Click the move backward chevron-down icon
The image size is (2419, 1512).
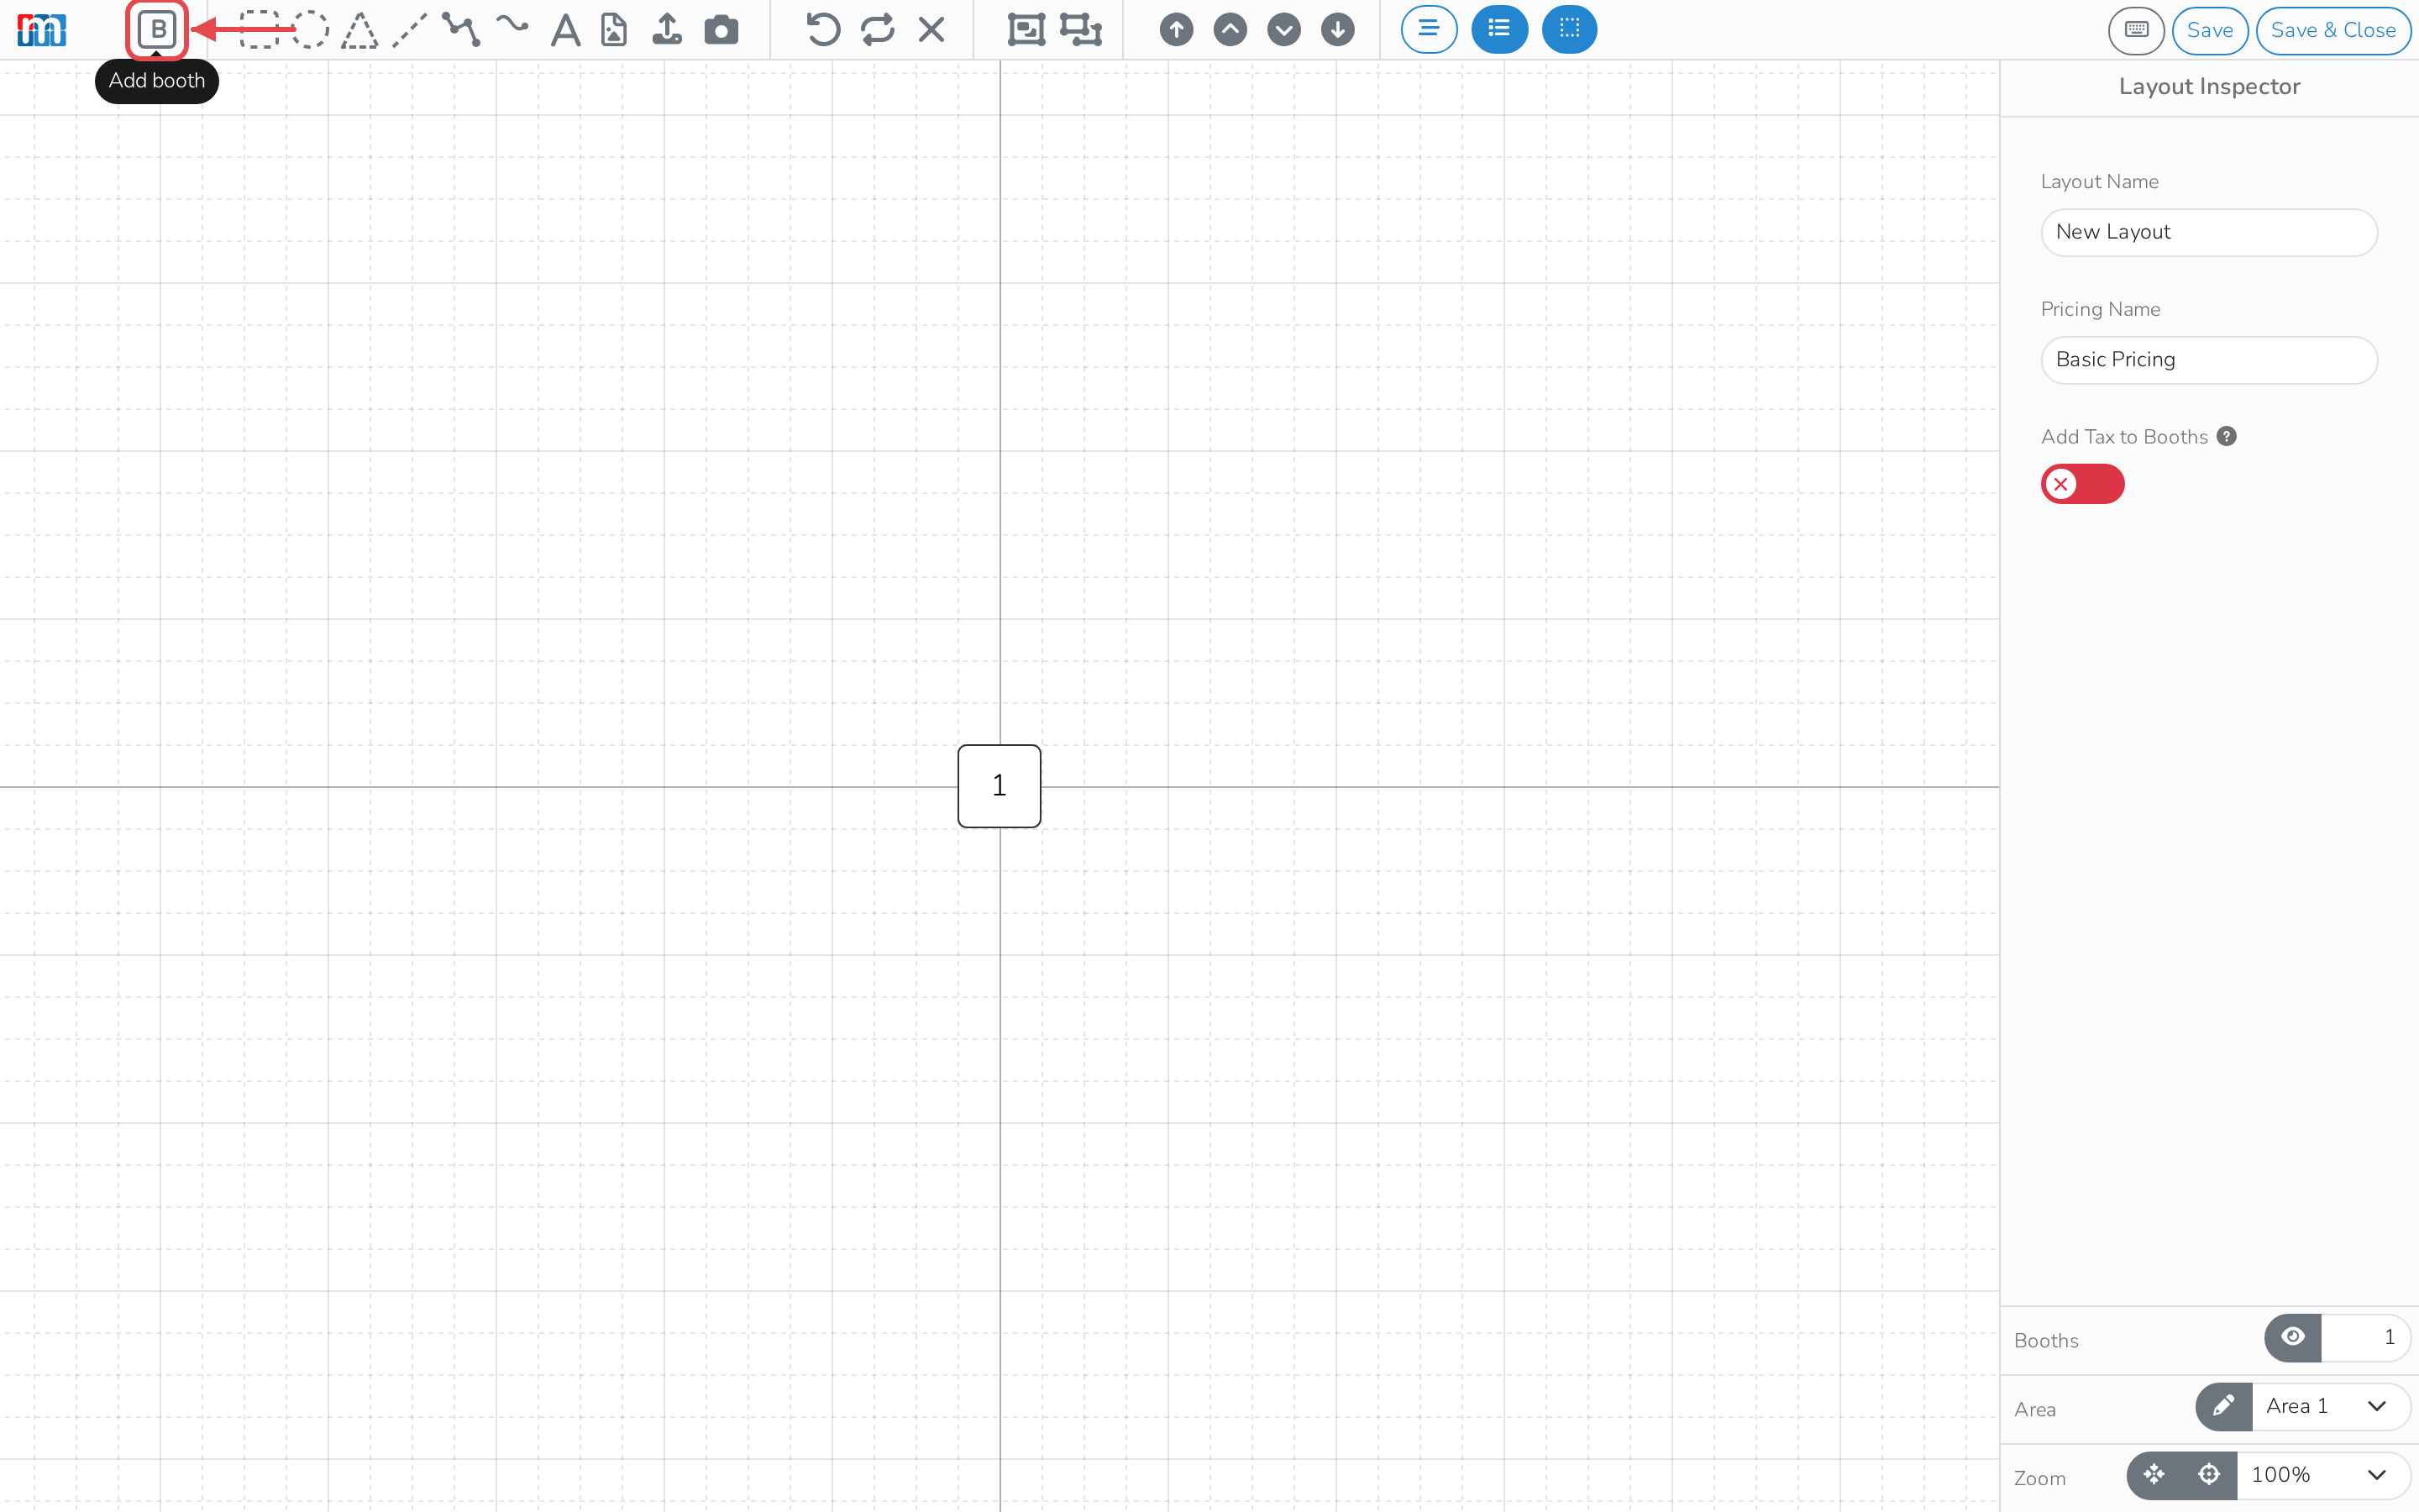tap(1284, 30)
